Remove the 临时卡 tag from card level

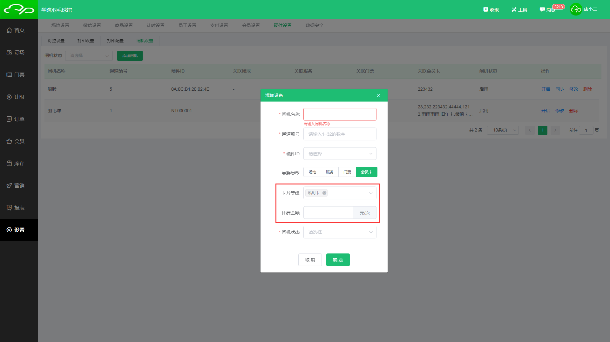point(324,193)
